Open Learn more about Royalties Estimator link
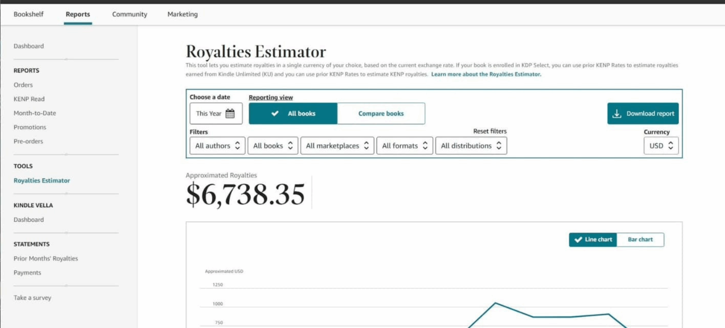This screenshot has width=725, height=328. point(486,74)
